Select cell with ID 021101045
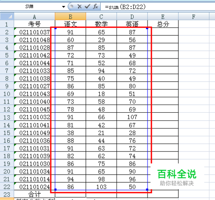 [34, 109]
